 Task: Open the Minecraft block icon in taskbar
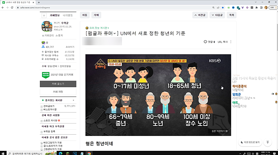(x=68, y=153)
